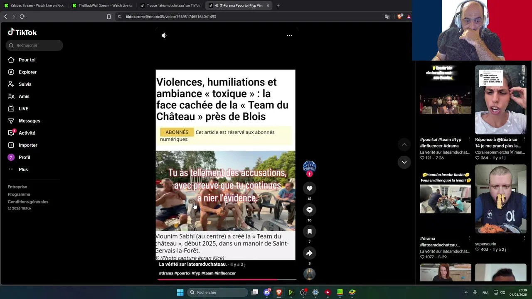Image resolution: width=532 pixels, height=299 pixels.
Task: Open the FRA language switcher
Action: [x=485, y=292]
